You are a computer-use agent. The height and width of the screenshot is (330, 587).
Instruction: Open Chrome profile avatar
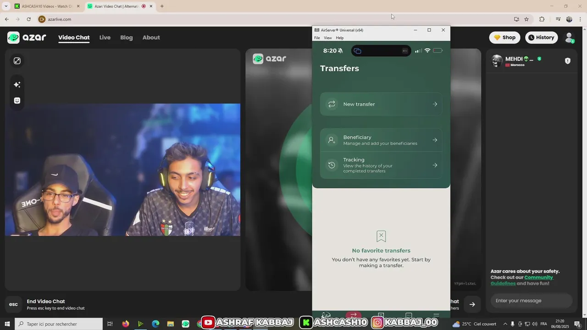(x=569, y=19)
